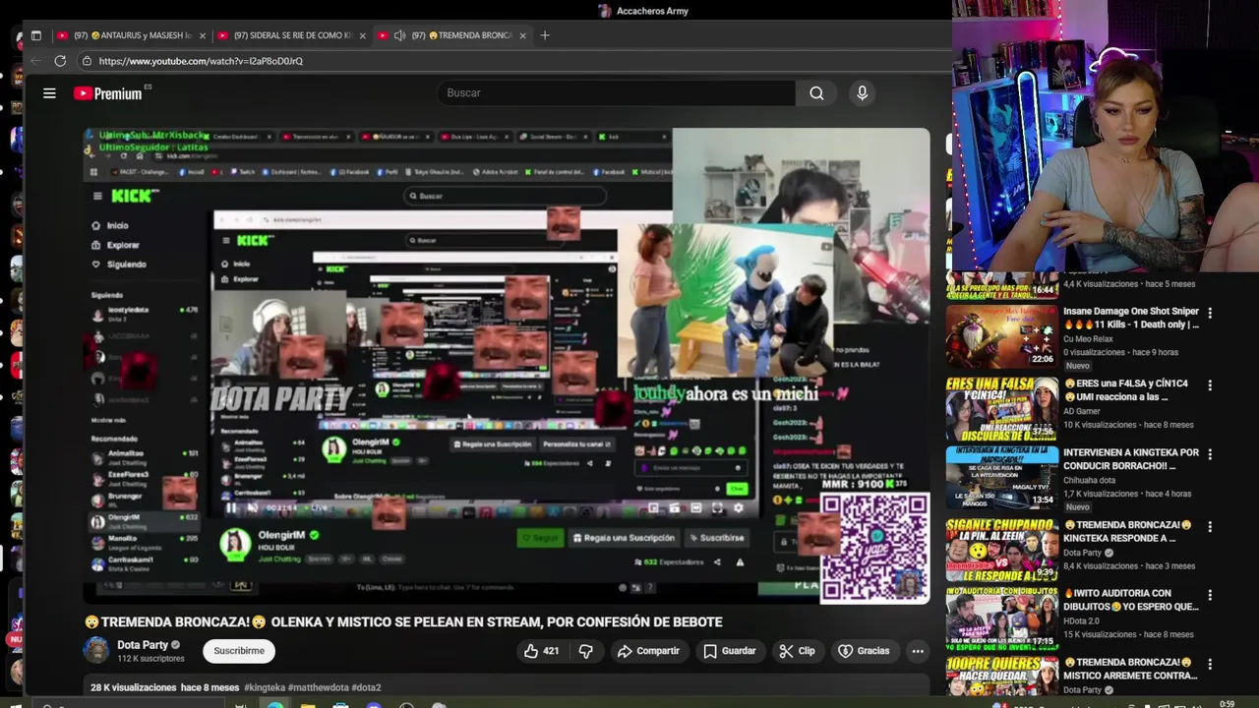Open options for IWITO AUDITORIA CON DIBUJITOS
Image resolution: width=1259 pixels, height=708 pixels.
pos(1210,595)
